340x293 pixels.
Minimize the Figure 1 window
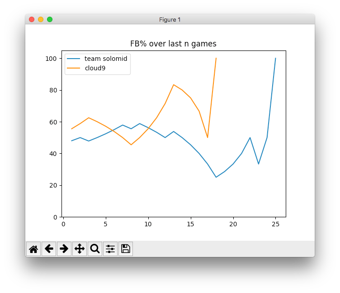(x=41, y=19)
